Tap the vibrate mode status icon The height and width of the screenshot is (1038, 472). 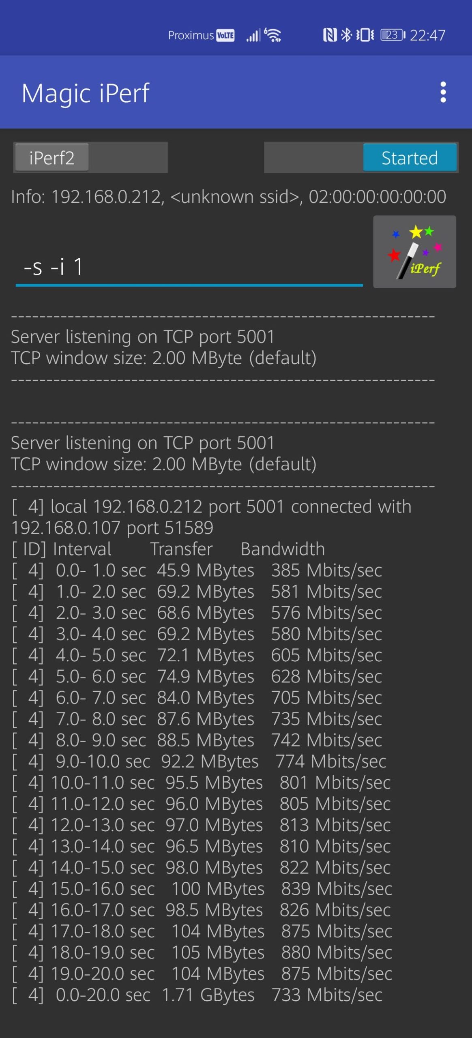365,35
